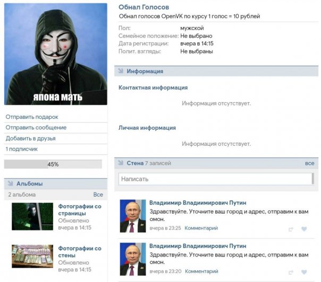Collapse the Информация section arrow
The width and height of the screenshot is (321, 282).
[x=121, y=71]
